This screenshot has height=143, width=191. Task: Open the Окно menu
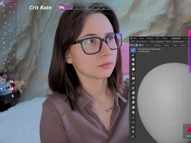[x=157, y=38]
